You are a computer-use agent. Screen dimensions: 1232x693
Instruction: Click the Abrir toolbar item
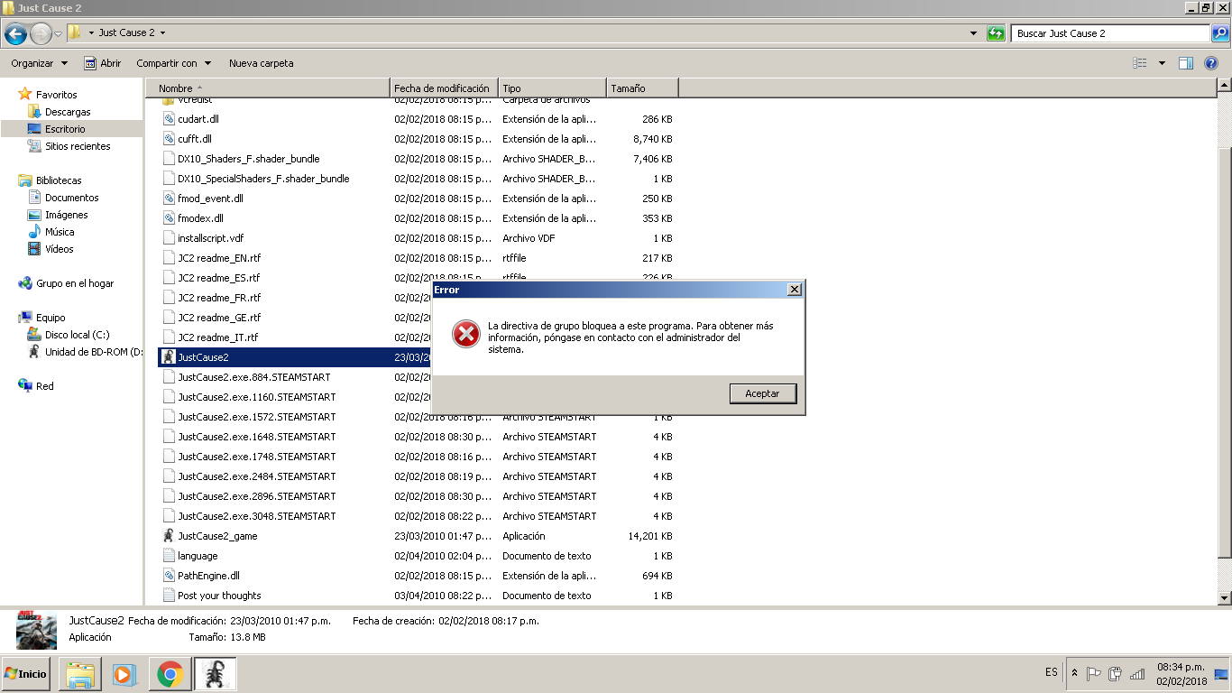click(x=102, y=63)
